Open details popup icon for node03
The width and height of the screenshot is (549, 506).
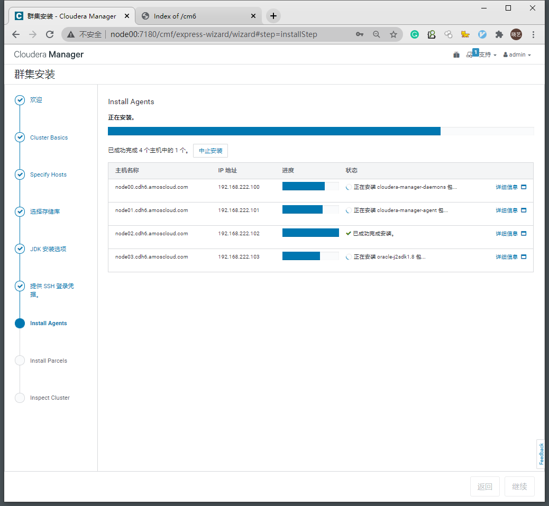[524, 257]
